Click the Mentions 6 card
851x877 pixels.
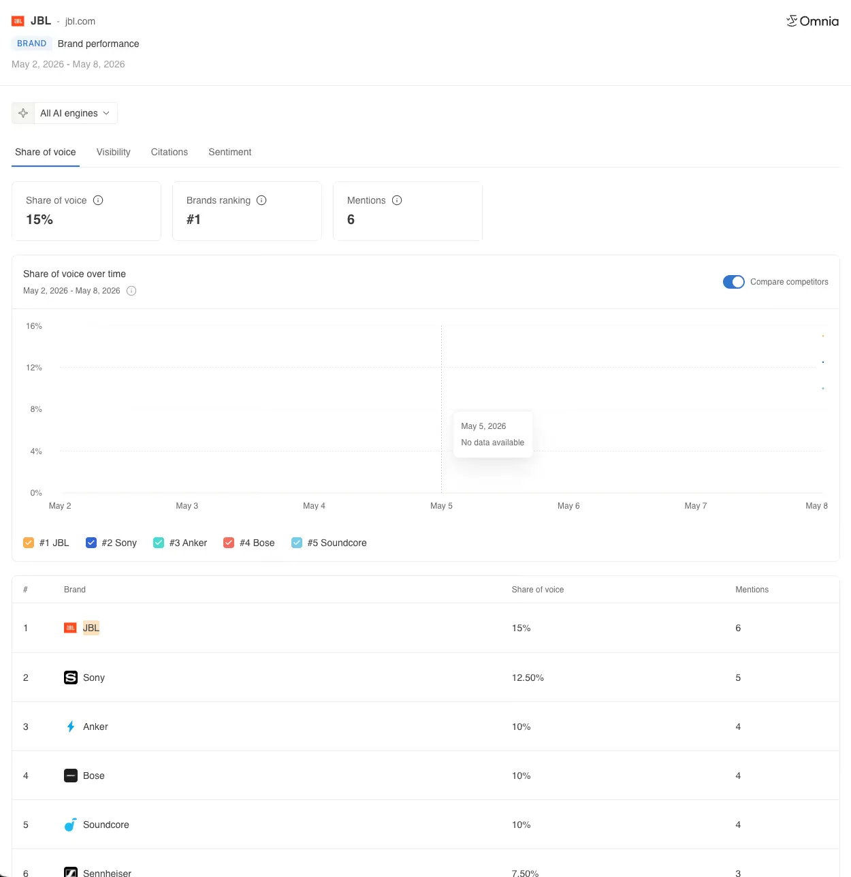click(408, 211)
